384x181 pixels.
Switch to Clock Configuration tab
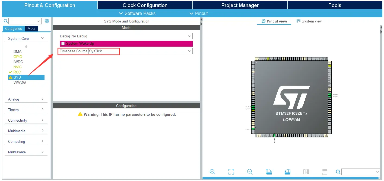[145, 5]
